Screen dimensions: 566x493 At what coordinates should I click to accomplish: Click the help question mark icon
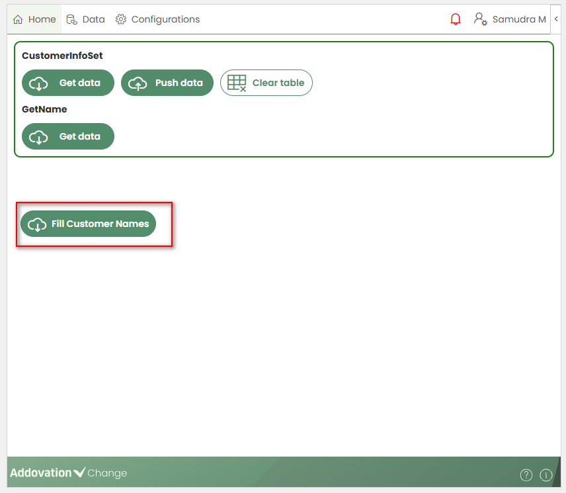[x=526, y=474]
